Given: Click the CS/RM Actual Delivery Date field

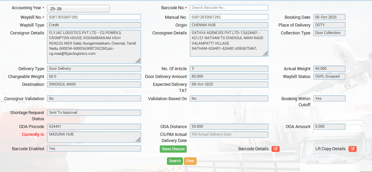Looking at the screenshot, I should click(229, 135).
